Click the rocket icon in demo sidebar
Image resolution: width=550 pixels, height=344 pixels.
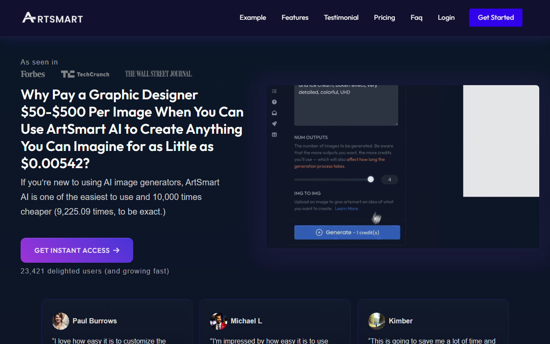274,124
